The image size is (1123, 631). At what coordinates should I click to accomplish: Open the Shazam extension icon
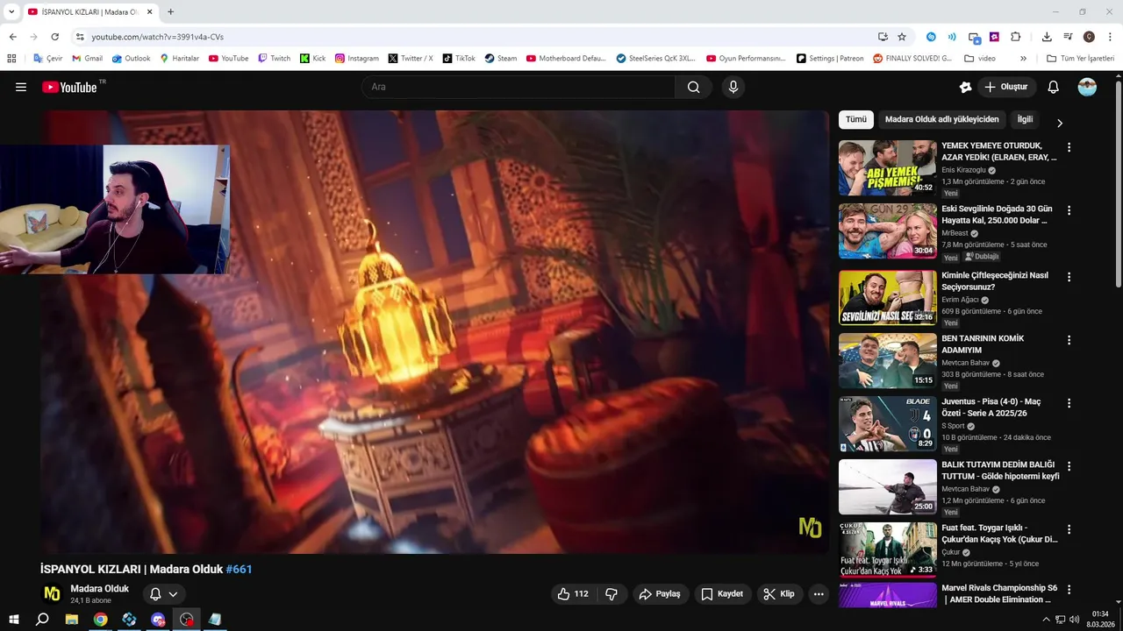[931, 37]
